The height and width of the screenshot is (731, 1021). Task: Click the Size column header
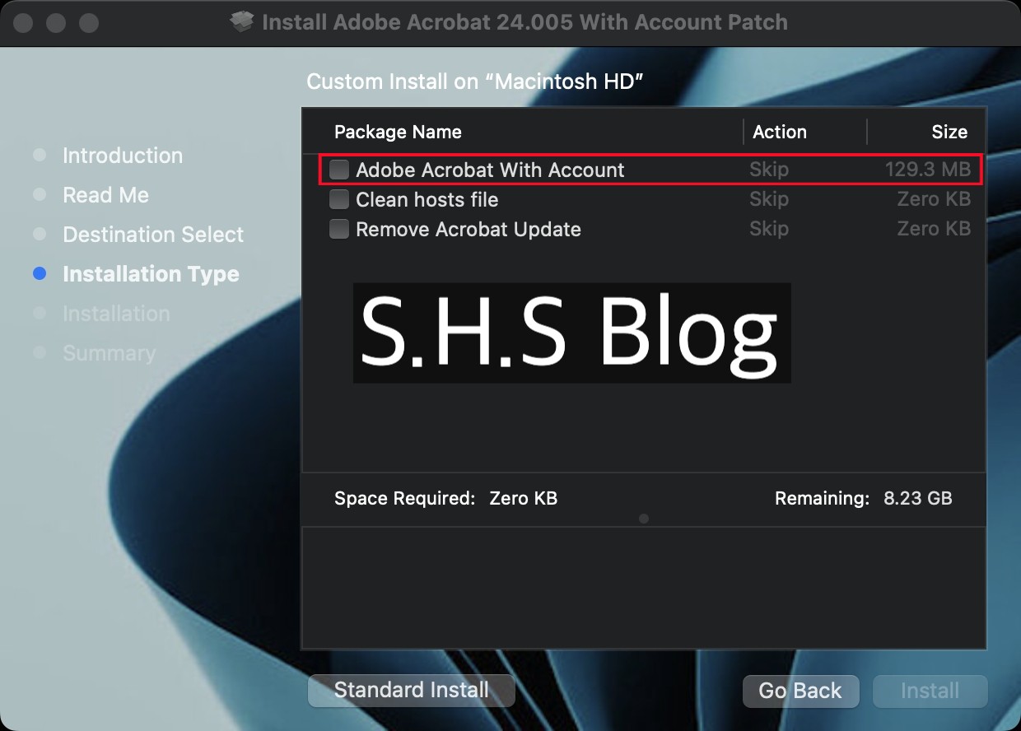[949, 132]
